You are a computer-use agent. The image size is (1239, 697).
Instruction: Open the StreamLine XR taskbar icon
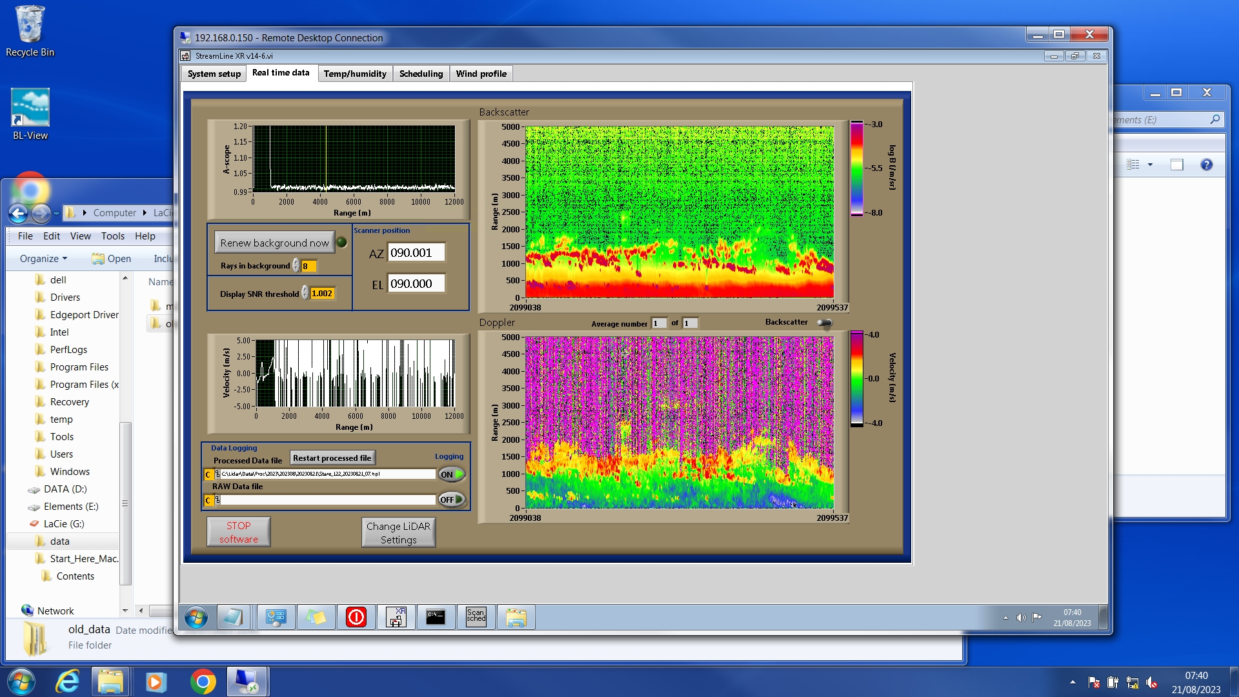pos(396,617)
